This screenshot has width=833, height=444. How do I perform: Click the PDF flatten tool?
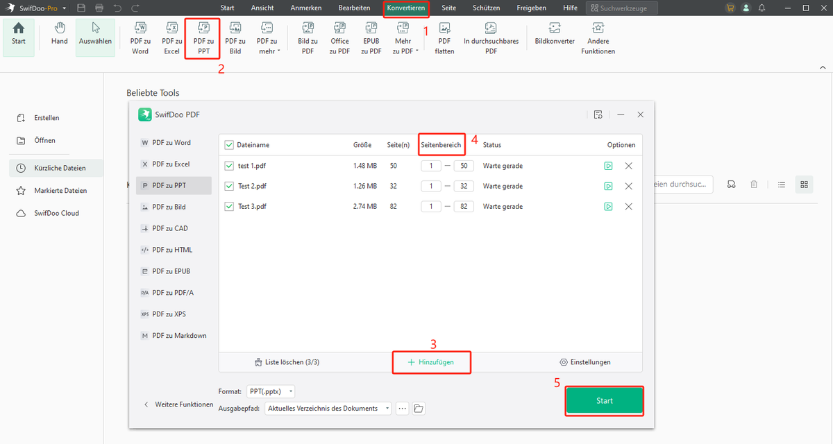tap(444, 38)
